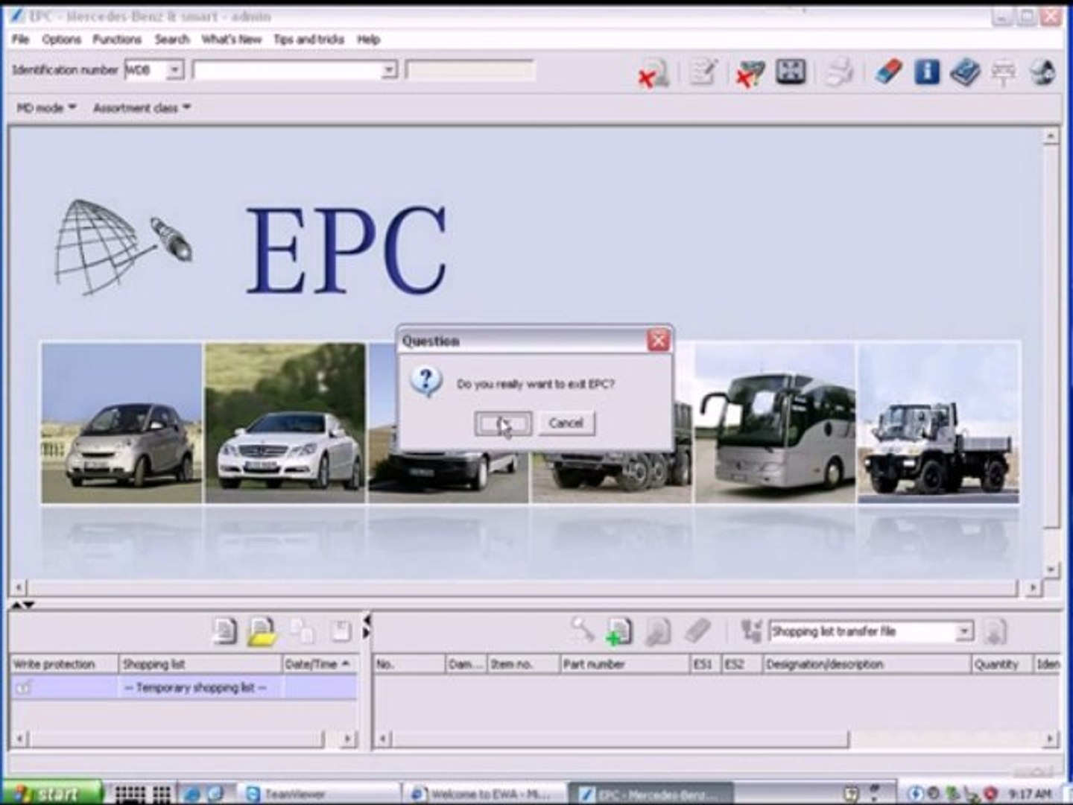Sort by the Date/Time column header

coord(319,664)
